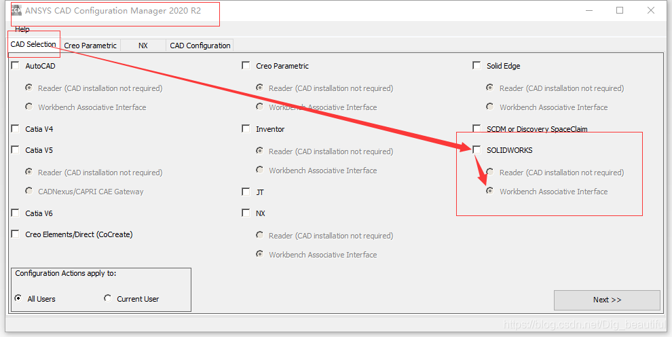Select Creo Parametric Reader radio option

pyautogui.click(x=260, y=88)
